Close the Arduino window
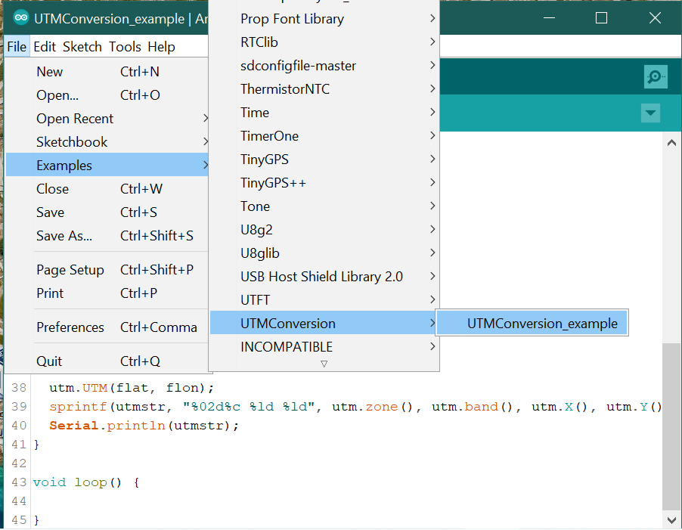Screen dimensions: 682x530 pos(655,18)
